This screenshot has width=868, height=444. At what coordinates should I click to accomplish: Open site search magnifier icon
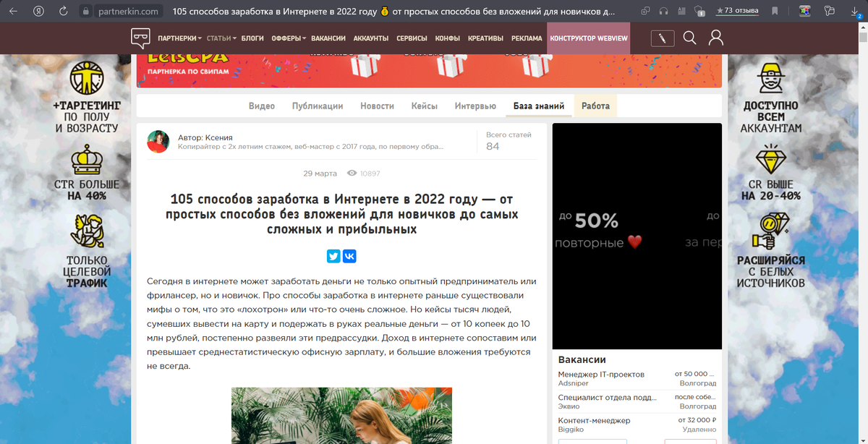pos(690,38)
